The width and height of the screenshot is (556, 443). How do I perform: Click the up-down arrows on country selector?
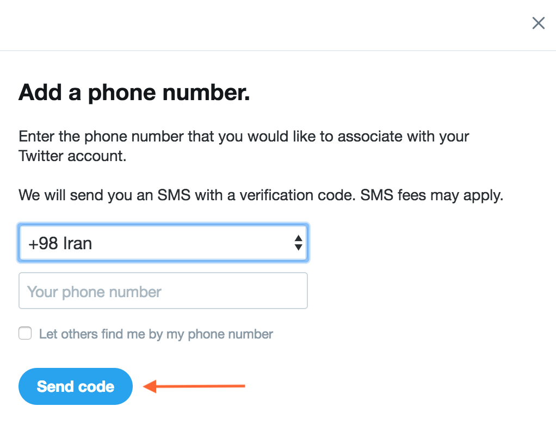coord(298,243)
